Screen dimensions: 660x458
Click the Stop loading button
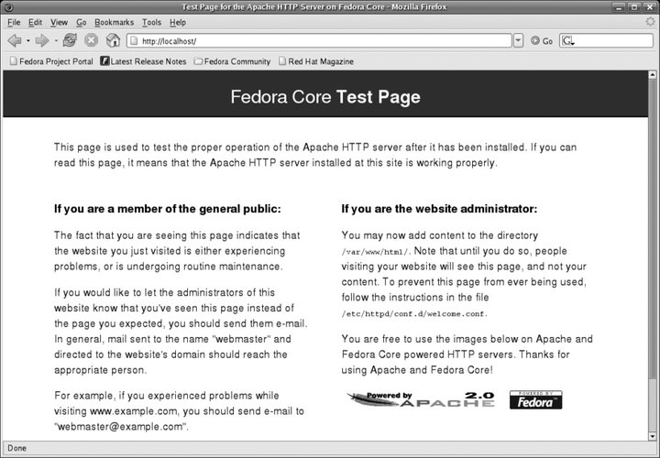(92, 41)
